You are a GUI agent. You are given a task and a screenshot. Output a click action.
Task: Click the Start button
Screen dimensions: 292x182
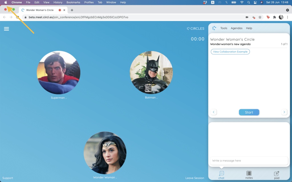tap(249, 112)
